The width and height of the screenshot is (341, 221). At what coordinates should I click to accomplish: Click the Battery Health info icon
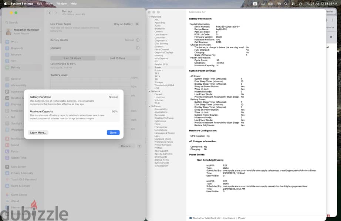pos(138,40)
